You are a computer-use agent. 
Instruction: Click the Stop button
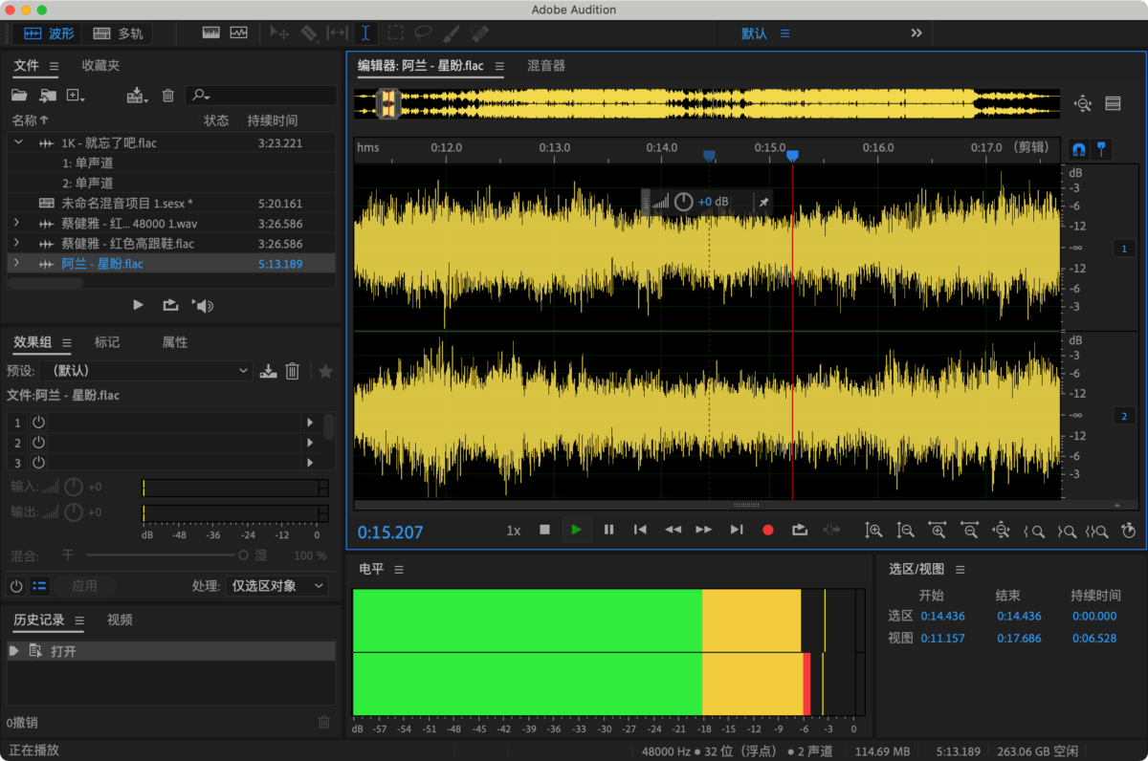point(544,530)
